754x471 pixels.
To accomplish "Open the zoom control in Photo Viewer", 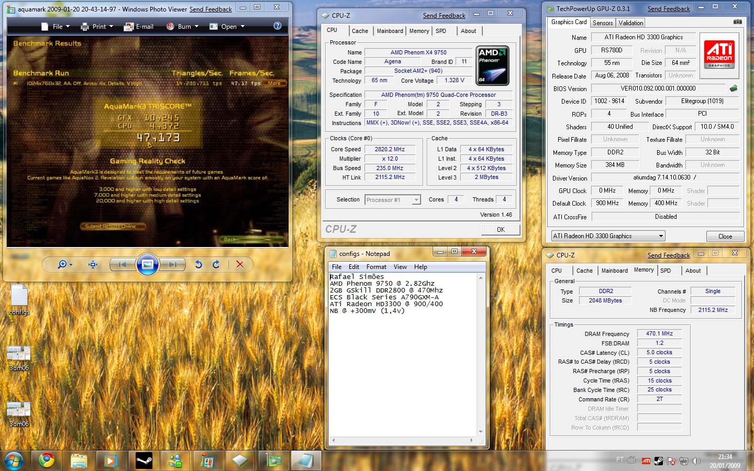I will (x=65, y=265).
